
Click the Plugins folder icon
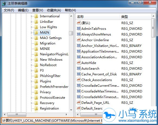[x=36, y=81]
